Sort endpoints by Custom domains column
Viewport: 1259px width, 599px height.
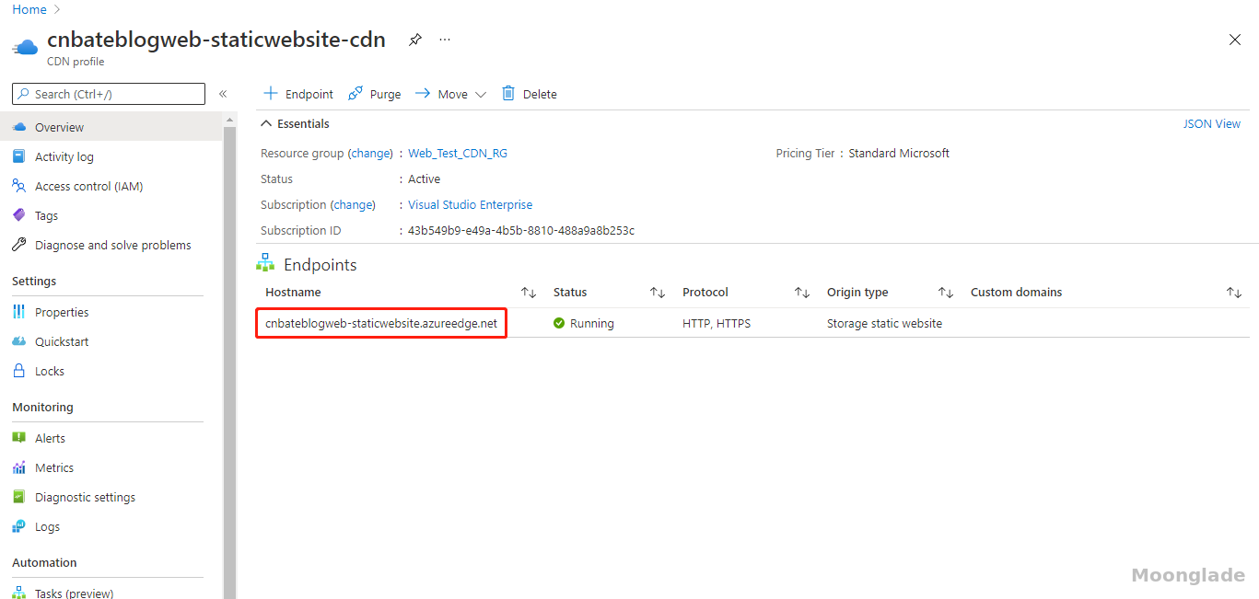pyautogui.click(x=1233, y=293)
